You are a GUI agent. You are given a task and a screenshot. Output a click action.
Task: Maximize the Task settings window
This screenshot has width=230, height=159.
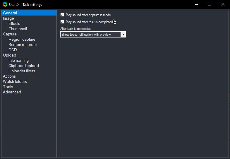pos(210,5)
